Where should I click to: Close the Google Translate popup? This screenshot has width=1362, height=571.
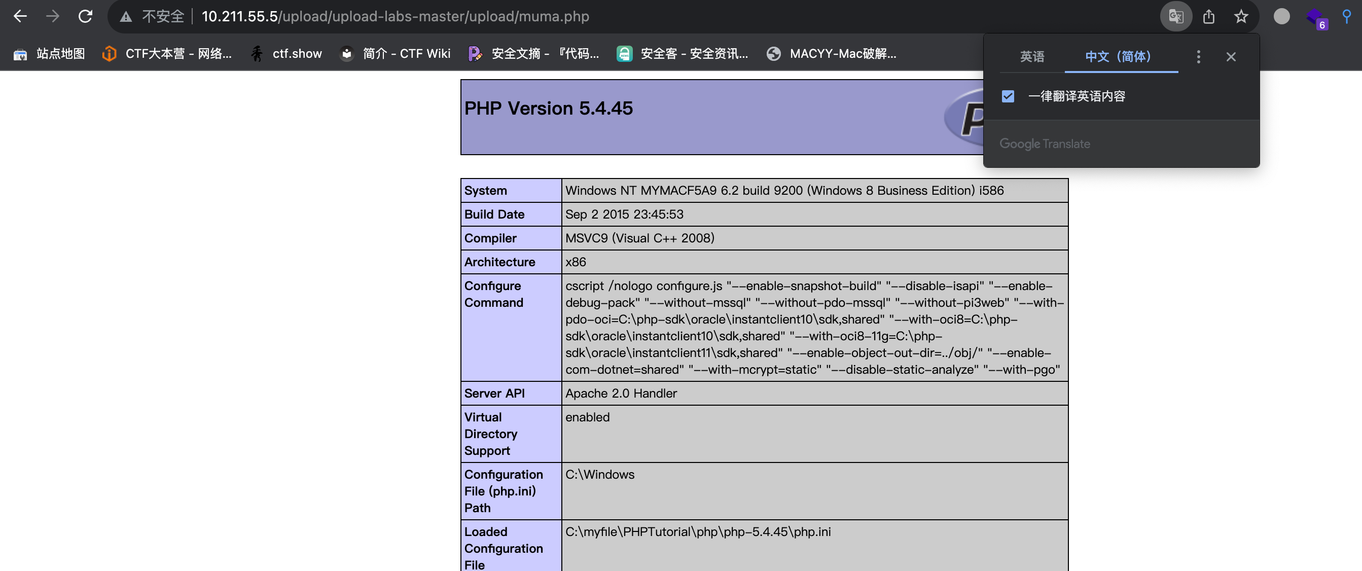[1231, 57]
